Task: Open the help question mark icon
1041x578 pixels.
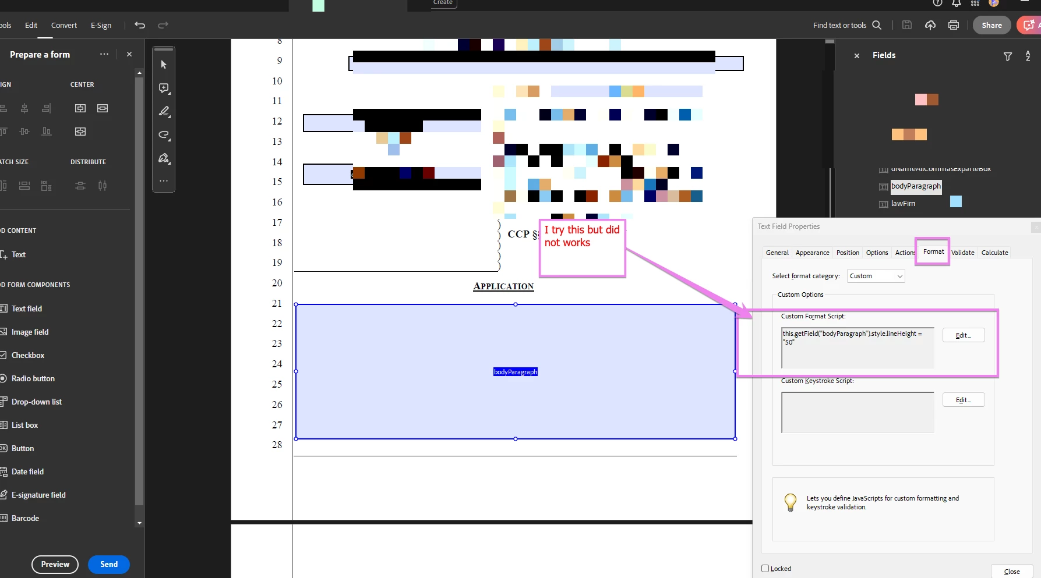Action: (x=937, y=3)
